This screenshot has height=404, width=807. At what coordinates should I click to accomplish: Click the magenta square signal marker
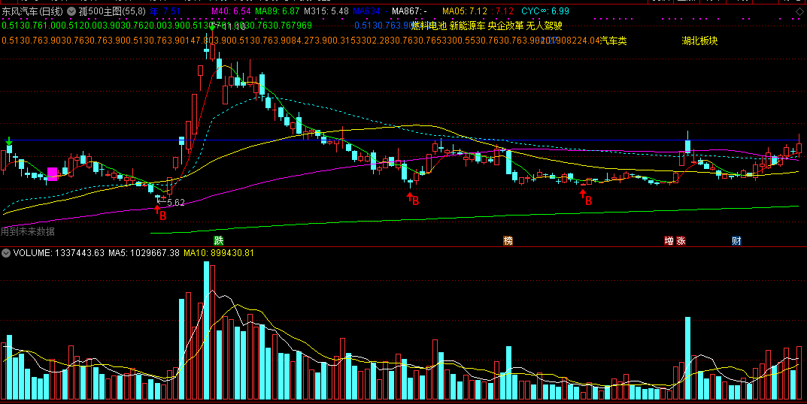(53, 173)
